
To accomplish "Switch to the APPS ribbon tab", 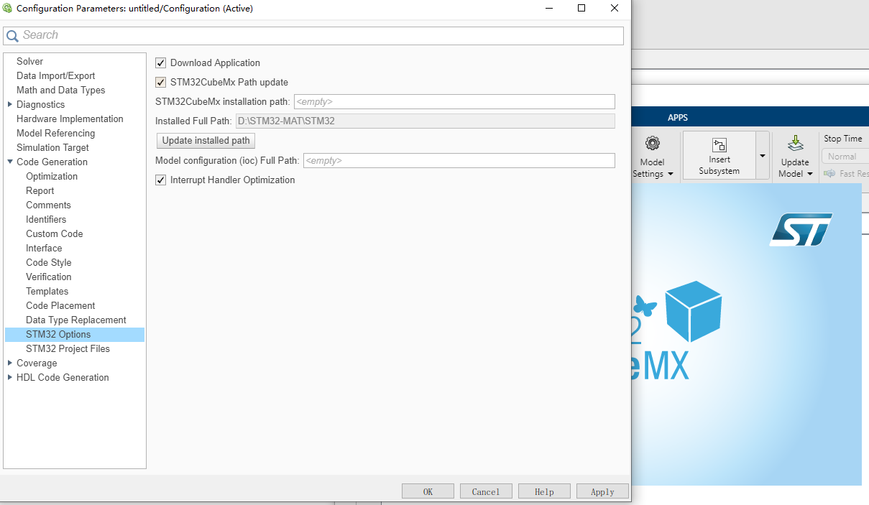I will 678,117.
